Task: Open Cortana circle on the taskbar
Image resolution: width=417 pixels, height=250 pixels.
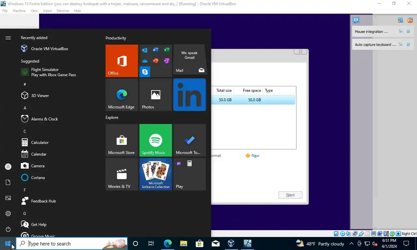Action: pyautogui.click(x=136, y=243)
